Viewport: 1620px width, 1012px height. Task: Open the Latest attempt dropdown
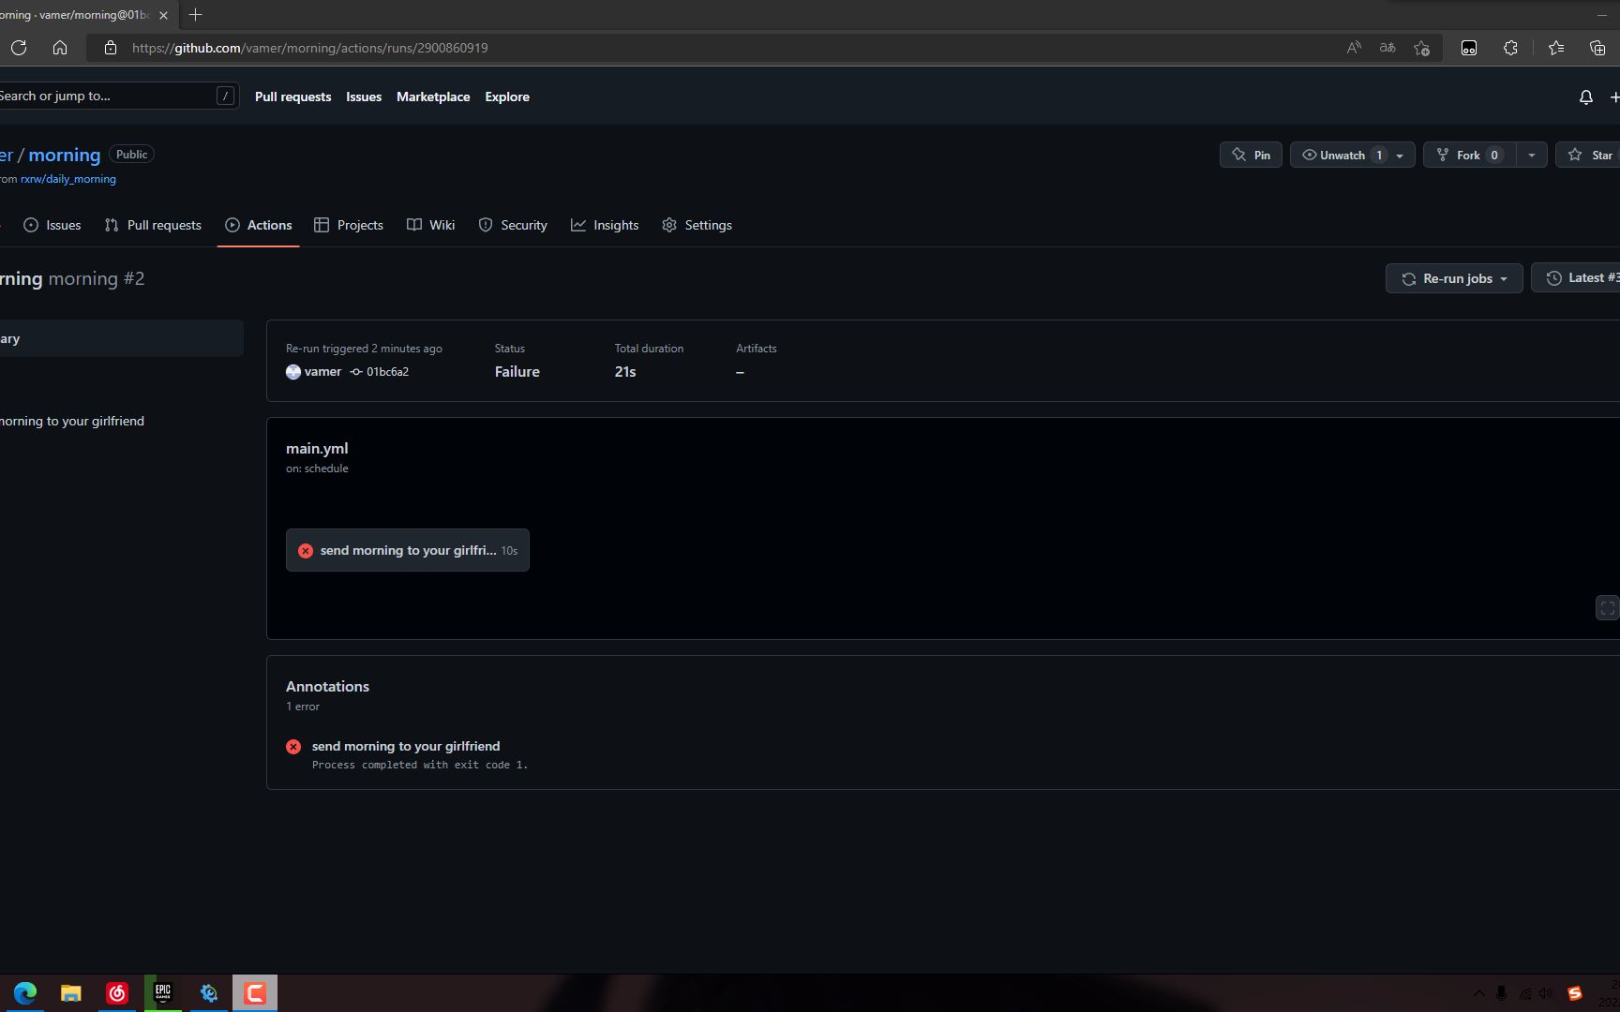(x=1577, y=278)
